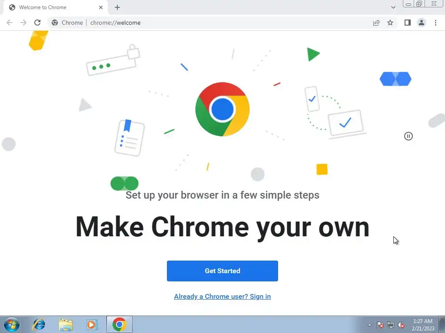Open the Windows Start menu
This screenshot has width=445, height=333.
click(x=12, y=324)
